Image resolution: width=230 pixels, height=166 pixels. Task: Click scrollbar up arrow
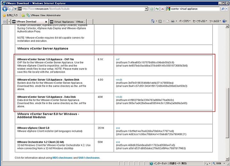click(227, 26)
